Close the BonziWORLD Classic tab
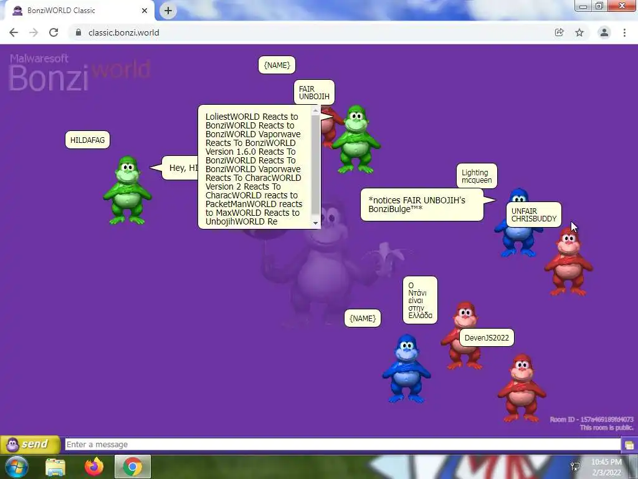 145,11
